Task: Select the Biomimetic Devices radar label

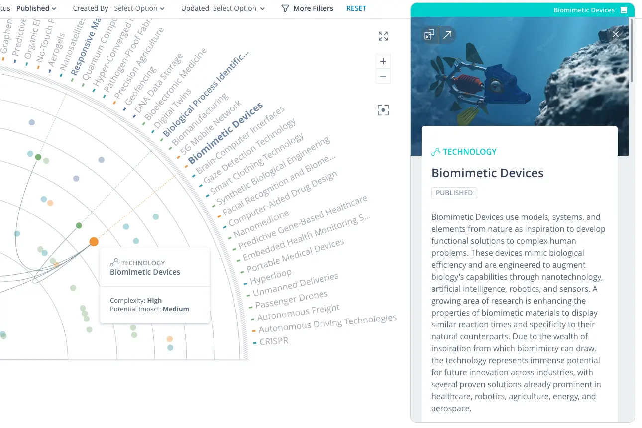Action: point(225,134)
